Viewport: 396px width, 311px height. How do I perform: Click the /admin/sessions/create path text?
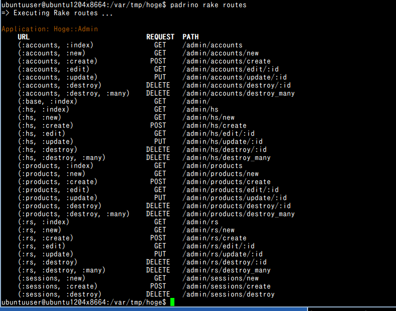point(227,286)
